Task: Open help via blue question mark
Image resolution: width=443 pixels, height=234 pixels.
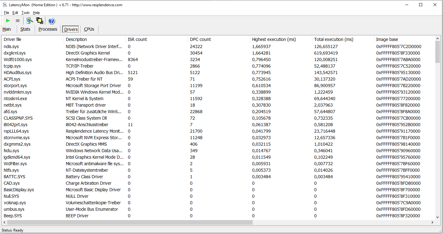Action: 52,21
